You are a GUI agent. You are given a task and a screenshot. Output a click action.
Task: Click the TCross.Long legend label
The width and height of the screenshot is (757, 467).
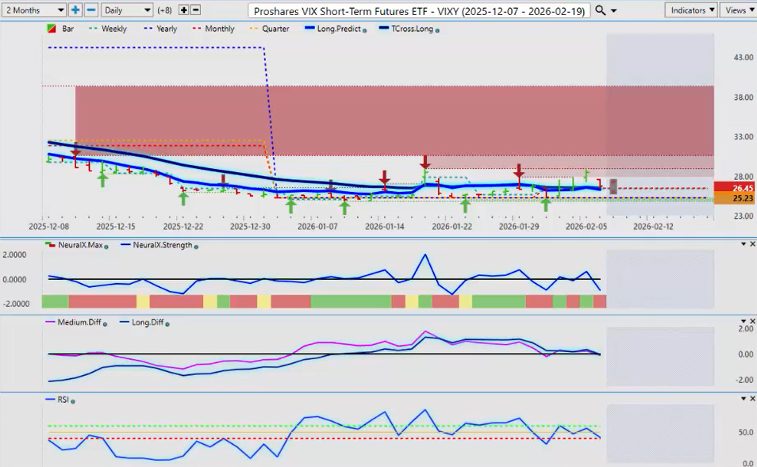[409, 29]
